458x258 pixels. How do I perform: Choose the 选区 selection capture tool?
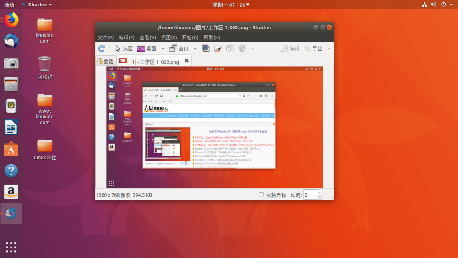pyautogui.click(x=124, y=48)
